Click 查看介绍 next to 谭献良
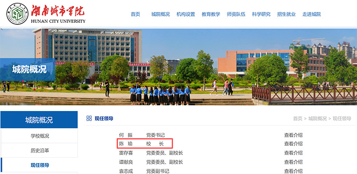Image resolution: width=357 pixels, height=174 pixels. point(293,162)
